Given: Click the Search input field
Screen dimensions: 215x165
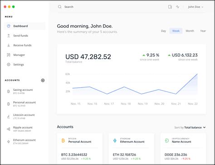Looking at the screenshot, I should coord(69,7).
